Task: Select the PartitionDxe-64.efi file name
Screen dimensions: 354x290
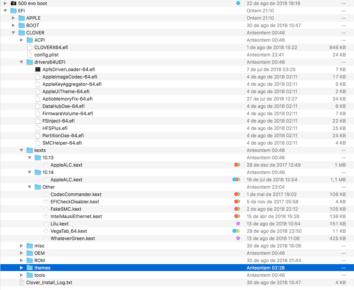Action: point(63,136)
